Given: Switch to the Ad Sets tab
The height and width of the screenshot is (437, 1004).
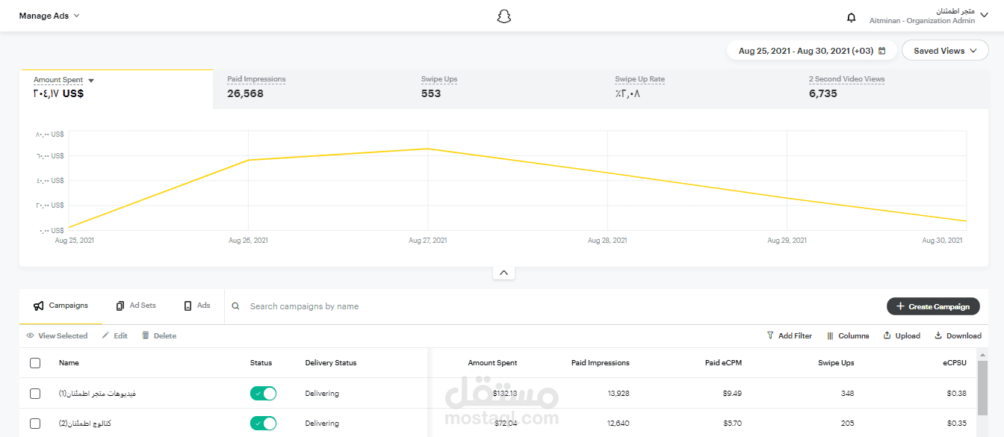Looking at the screenshot, I should [136, 306].
